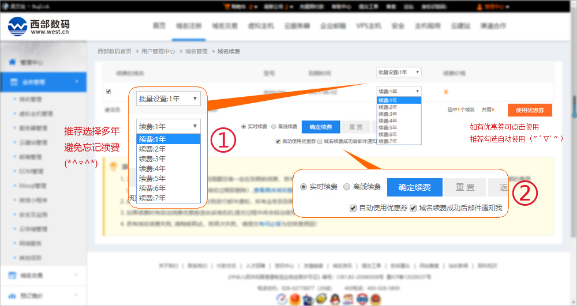Choose 续费:3年 from the enlarged dropdown list
Screen dimensions: 577x306
(x=152, y=158)
